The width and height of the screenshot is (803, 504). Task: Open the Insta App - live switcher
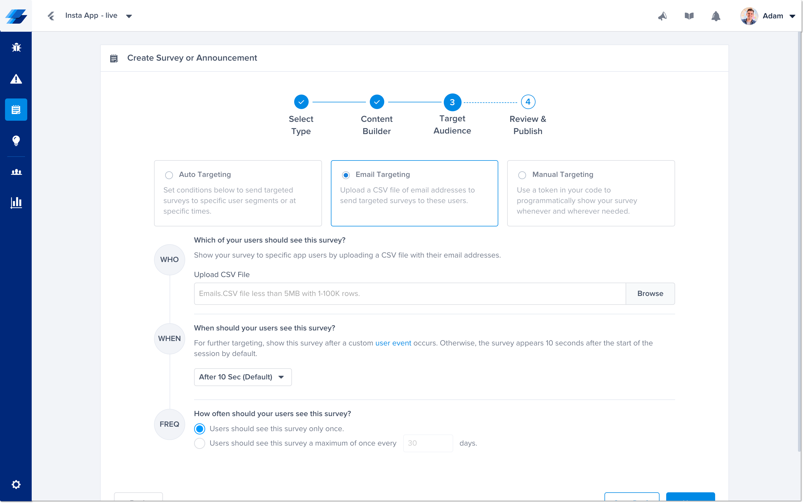tap(98, 16)
